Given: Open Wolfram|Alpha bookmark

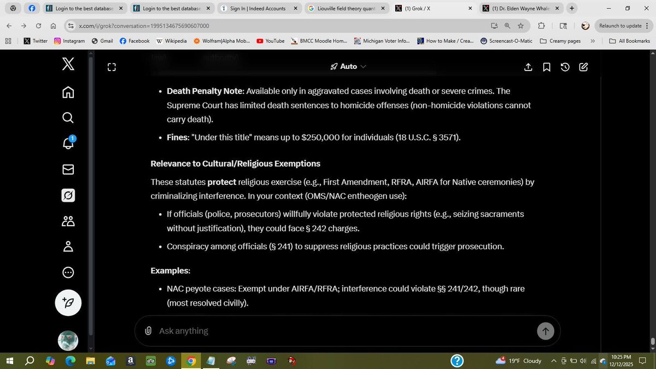Looking at the screenshot, I should coord(222,41).
